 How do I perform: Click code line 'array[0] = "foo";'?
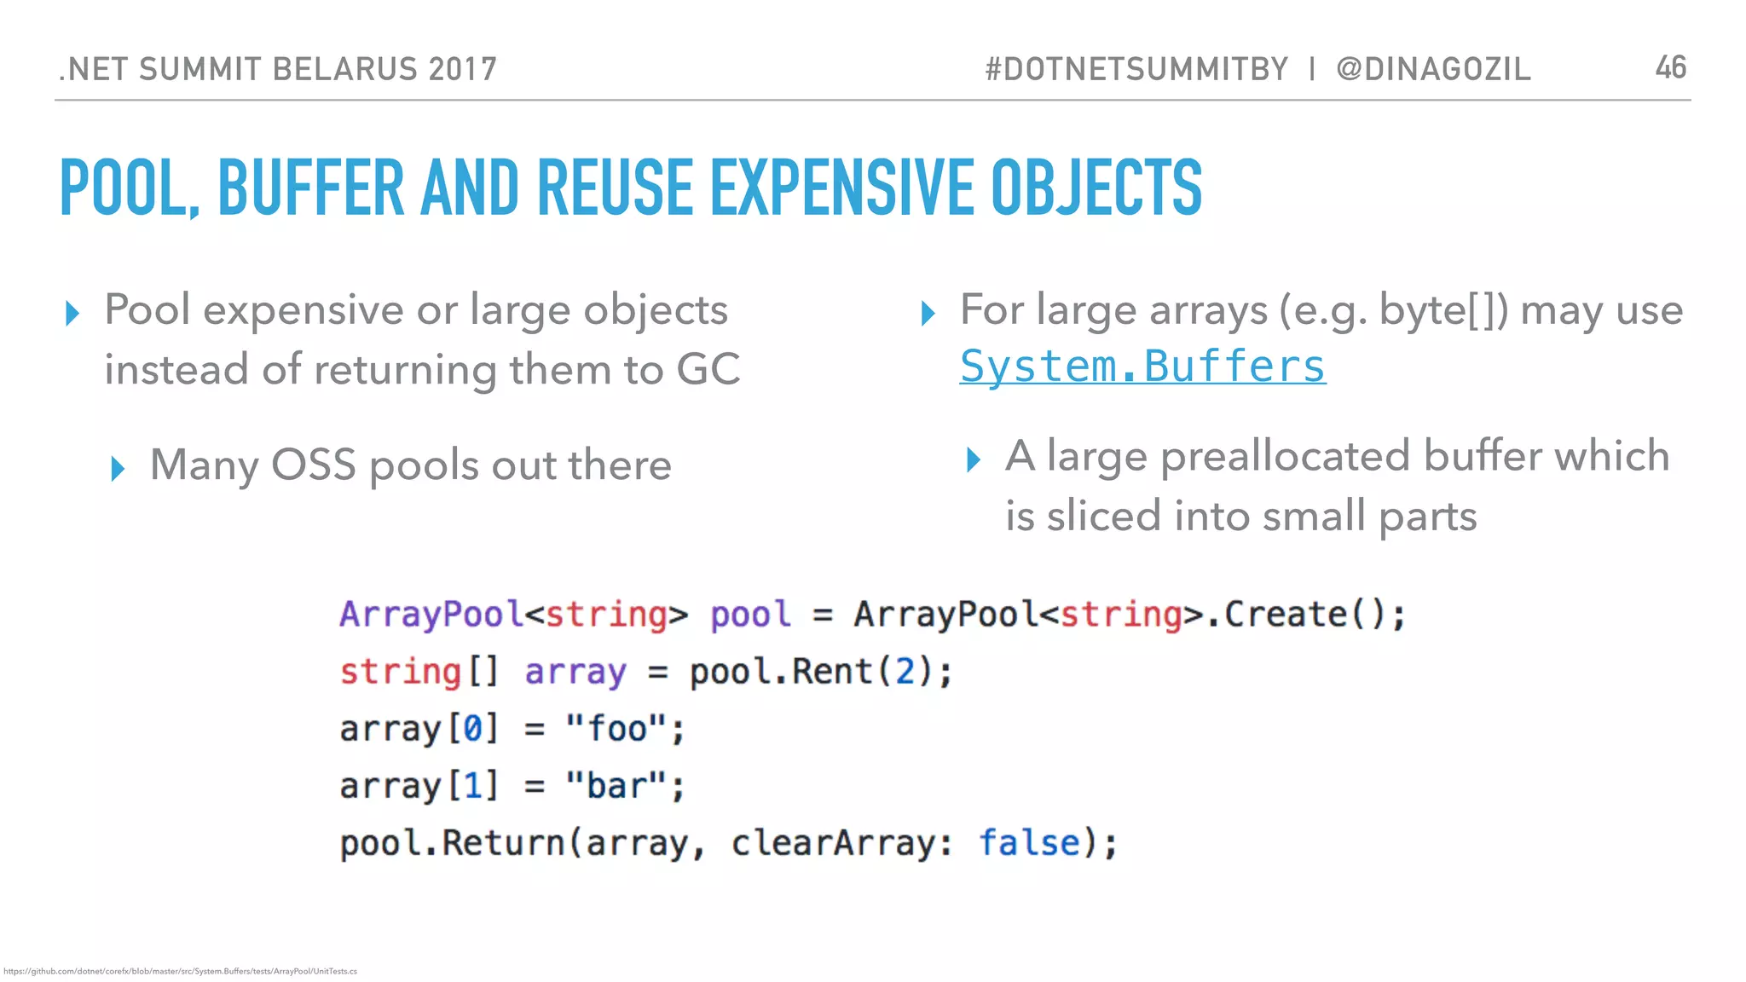pyautogui.click(x=512, y=729)
